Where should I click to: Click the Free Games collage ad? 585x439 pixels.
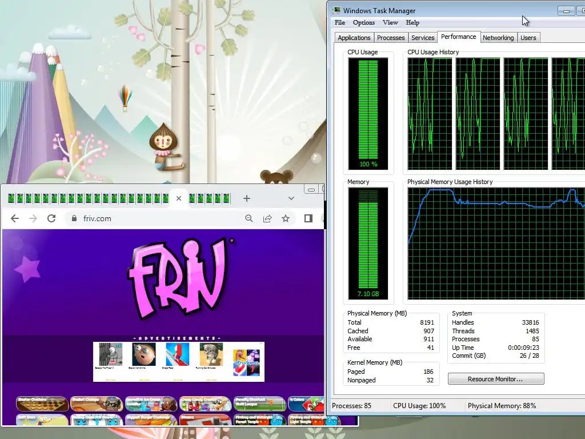click(x=246, y=362)
